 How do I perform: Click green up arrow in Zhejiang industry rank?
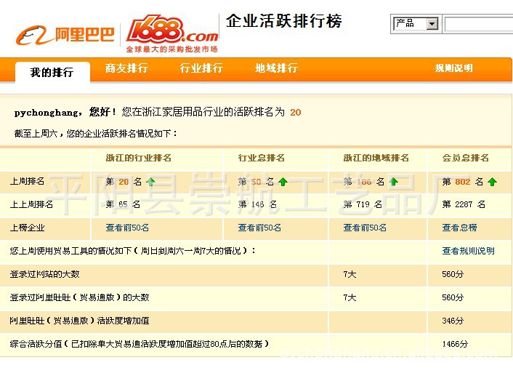pyautogui.click(x=150, y=182)
